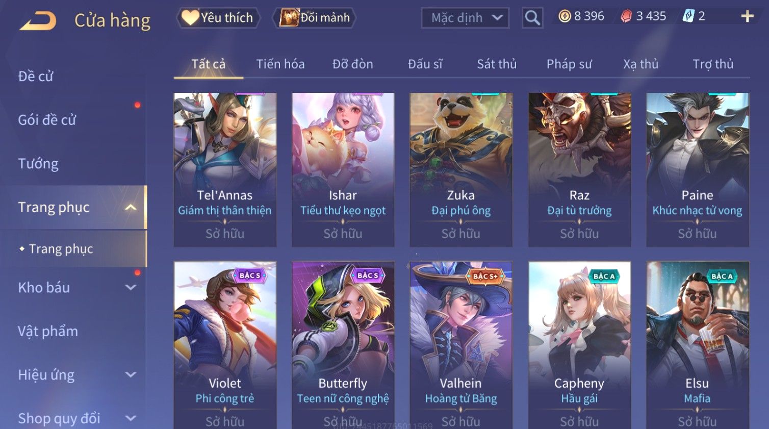The height and width of the screenshot is (429, 769).
Task: Expand the Hiệu ứng sidebar section
Action: tap(131, 374)
